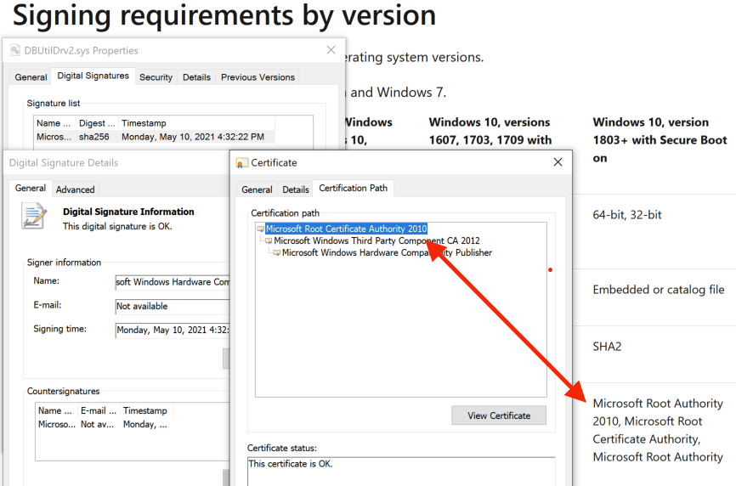
Task: Switch to the Advanced tab in Signature Details
Action: (76, 189)
